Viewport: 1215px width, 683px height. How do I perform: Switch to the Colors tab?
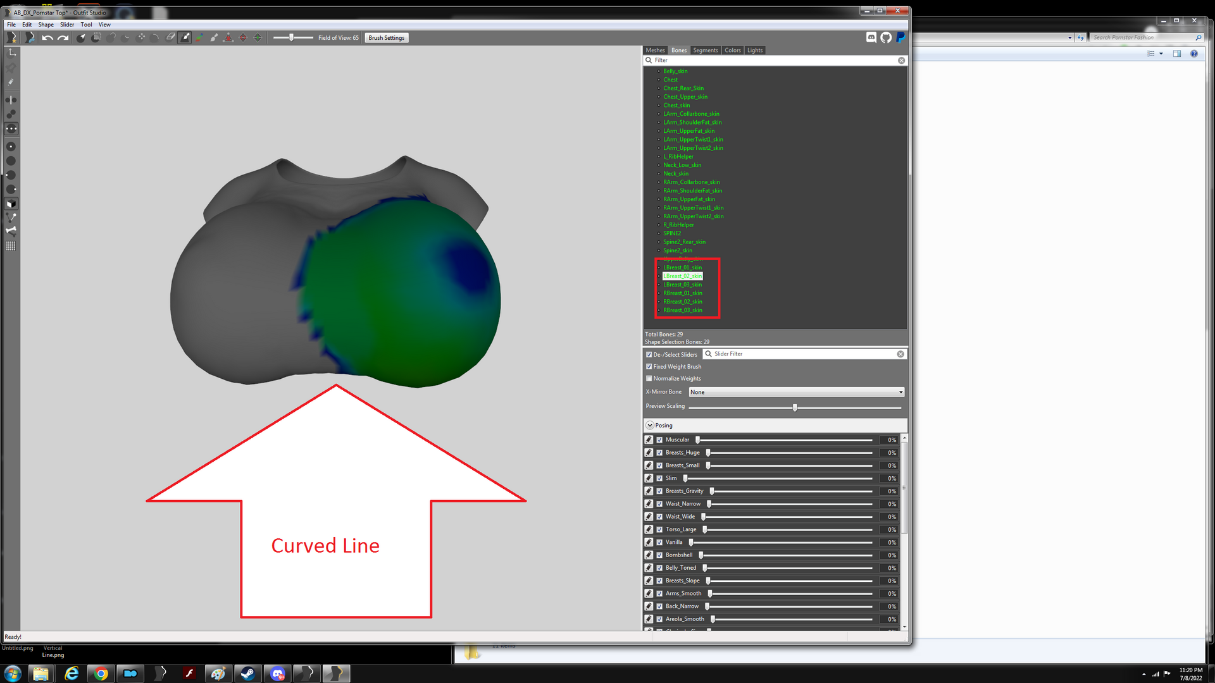[x=732, y=50]
